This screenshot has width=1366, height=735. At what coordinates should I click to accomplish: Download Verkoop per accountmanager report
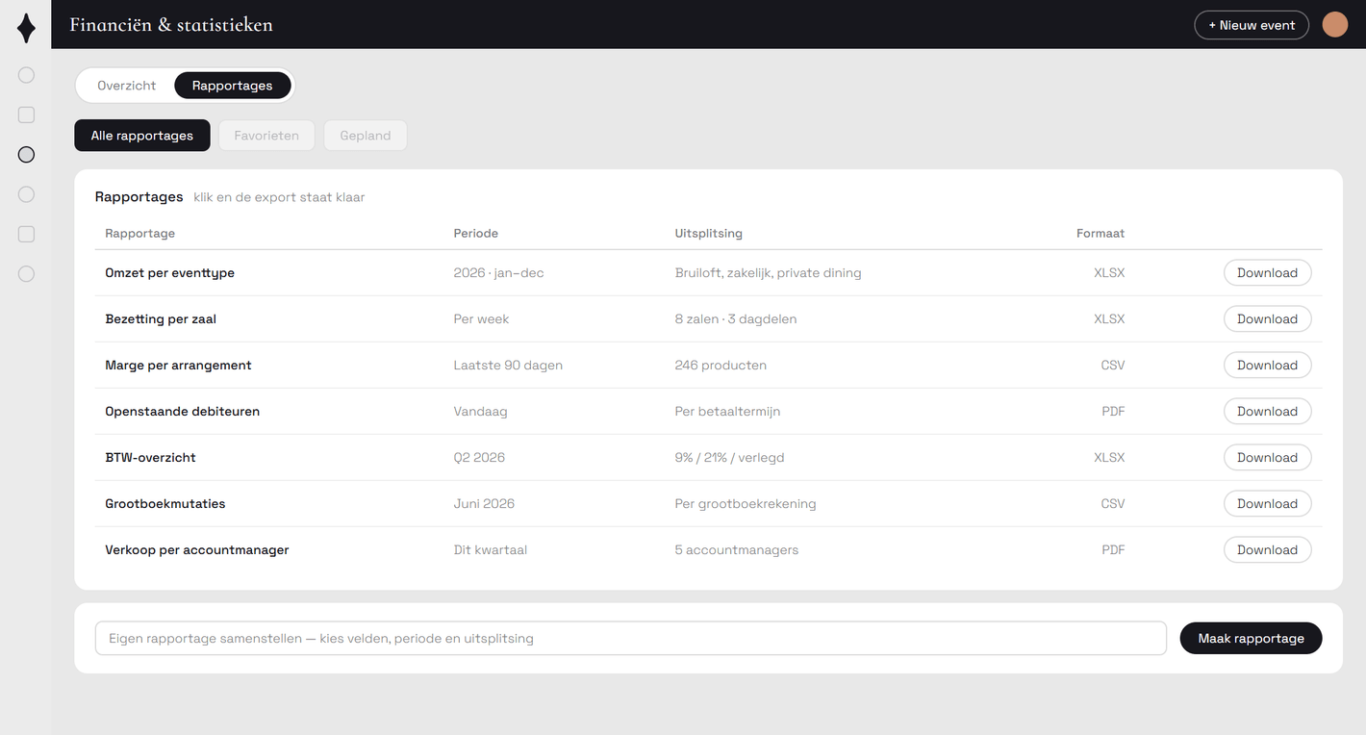coord(1267,550)
